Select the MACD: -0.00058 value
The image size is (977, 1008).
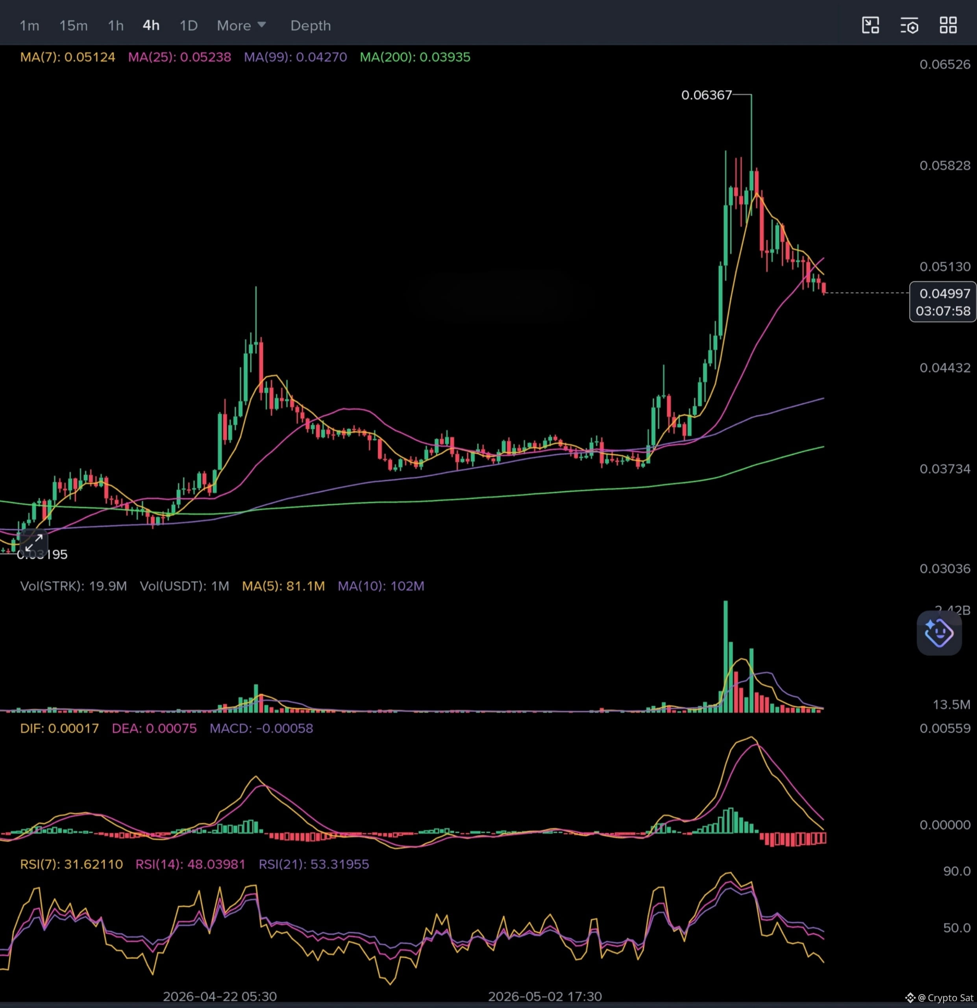pos(261,728)
